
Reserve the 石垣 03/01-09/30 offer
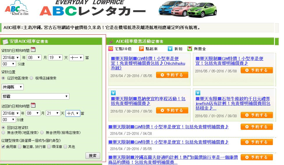pyautogui.click(x=257, y=115)
